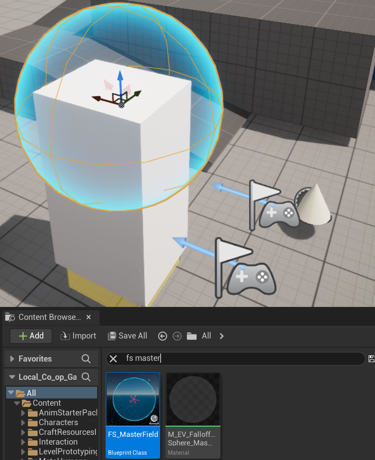Select the upper Player Start gamepad icon
Screen dimensions: 375x460
pos(279,214)
